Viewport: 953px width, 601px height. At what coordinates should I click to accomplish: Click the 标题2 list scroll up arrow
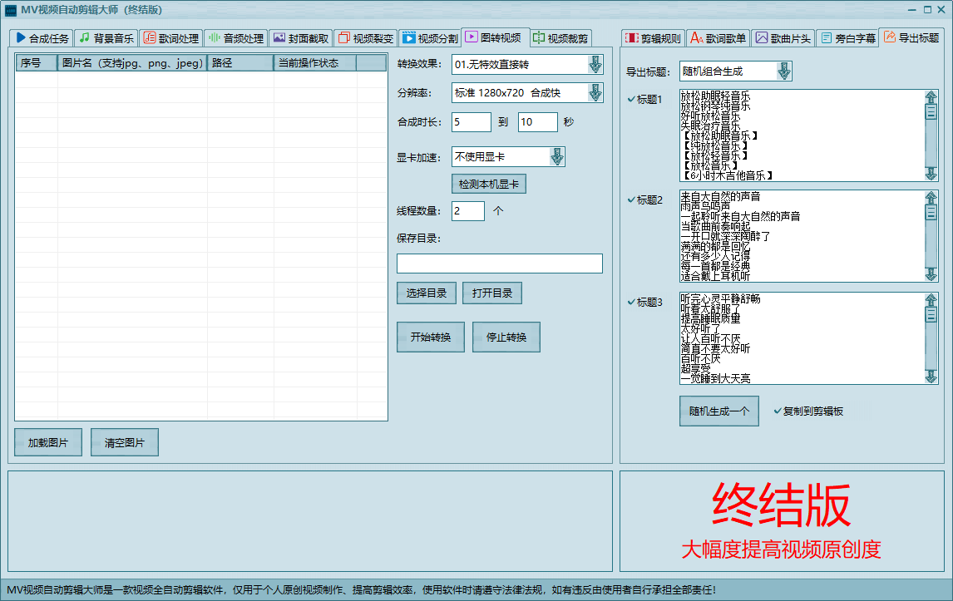click(x=931, y=198)
